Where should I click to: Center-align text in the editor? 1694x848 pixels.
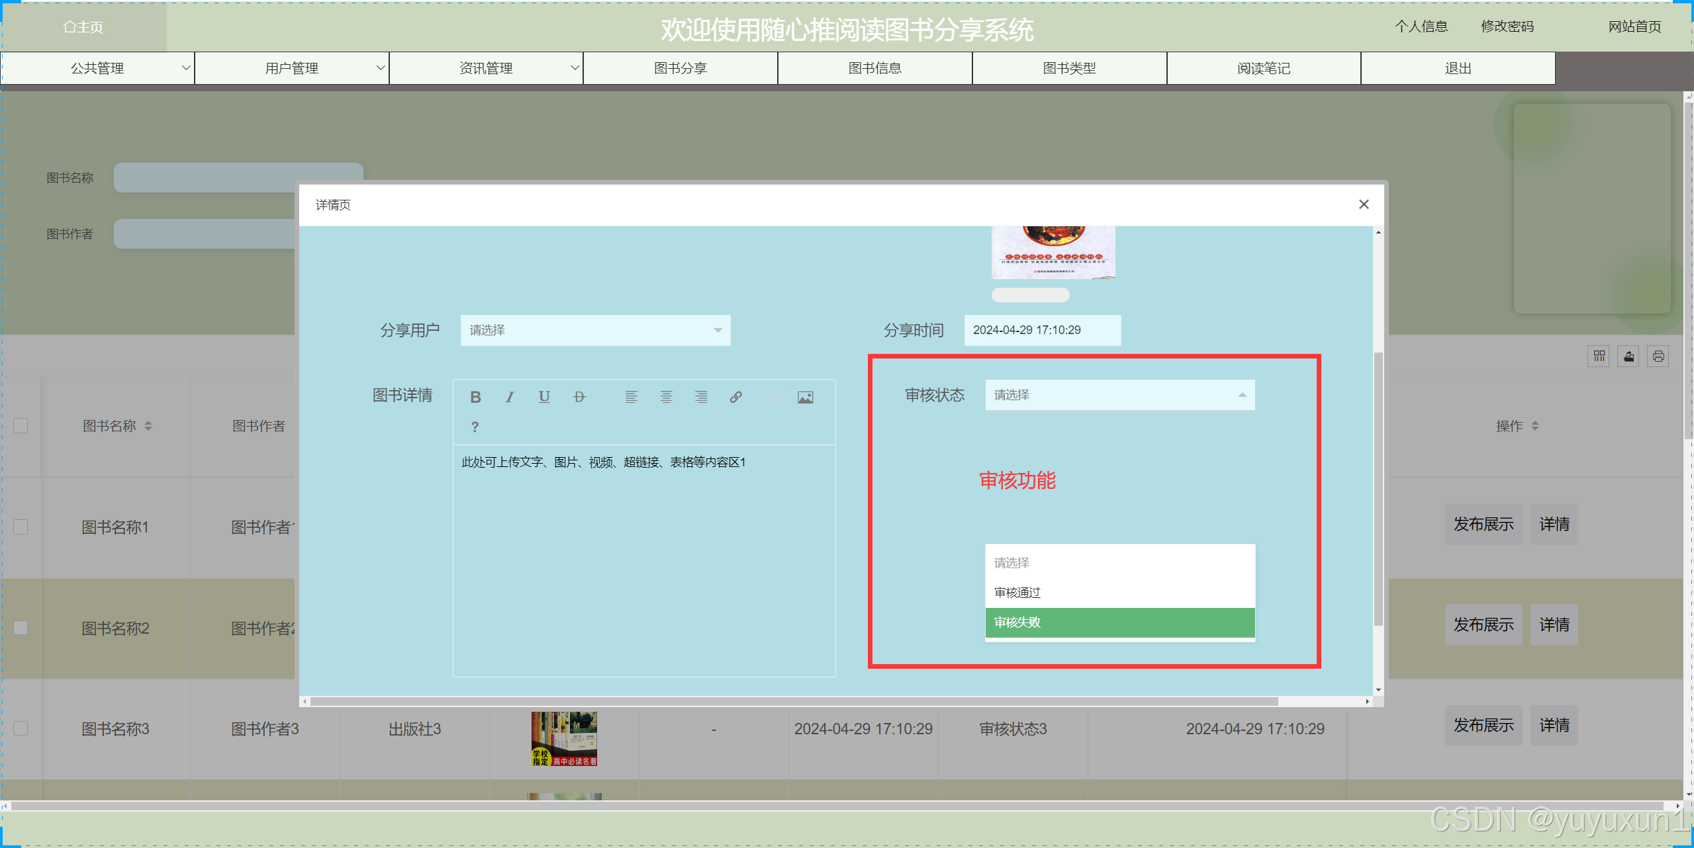click(666, 397)
